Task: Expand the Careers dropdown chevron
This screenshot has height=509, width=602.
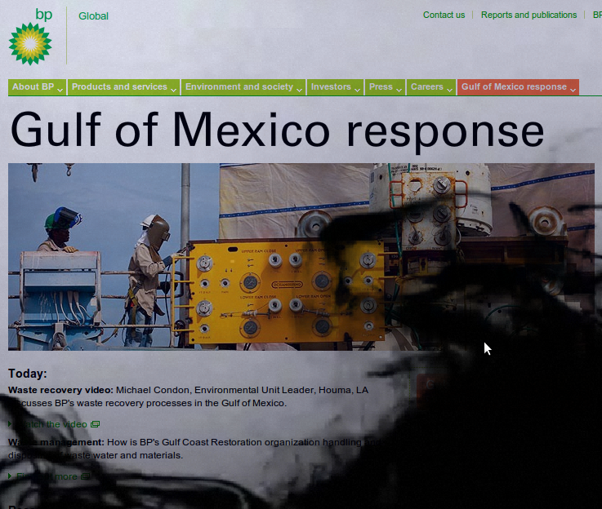Action: click(449, 90)
